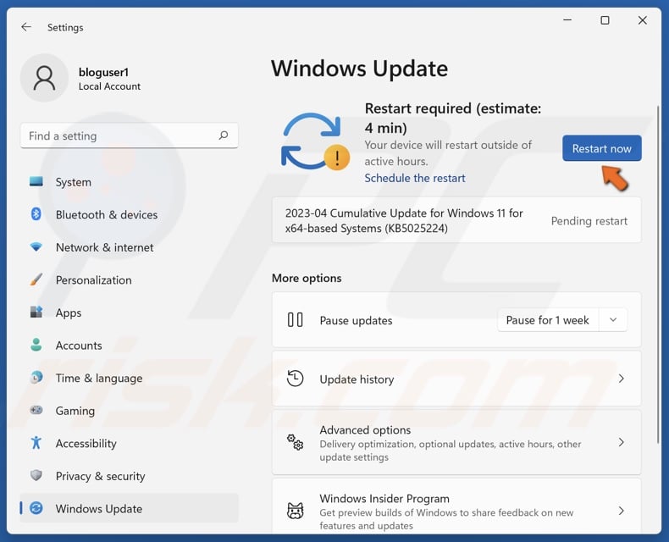Image resolution: width=669 pixels, height=542 pixels.
Task: Click the large update status sync icon
Action: [315, 141]
